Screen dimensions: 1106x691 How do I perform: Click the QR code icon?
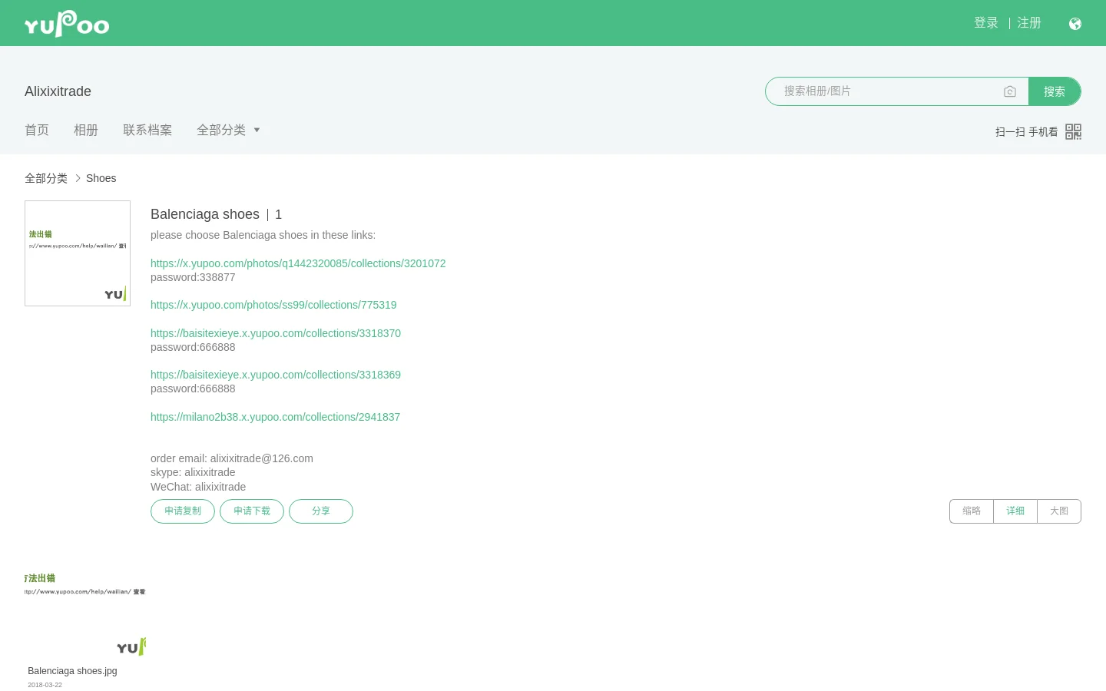tap(1073, 131)
